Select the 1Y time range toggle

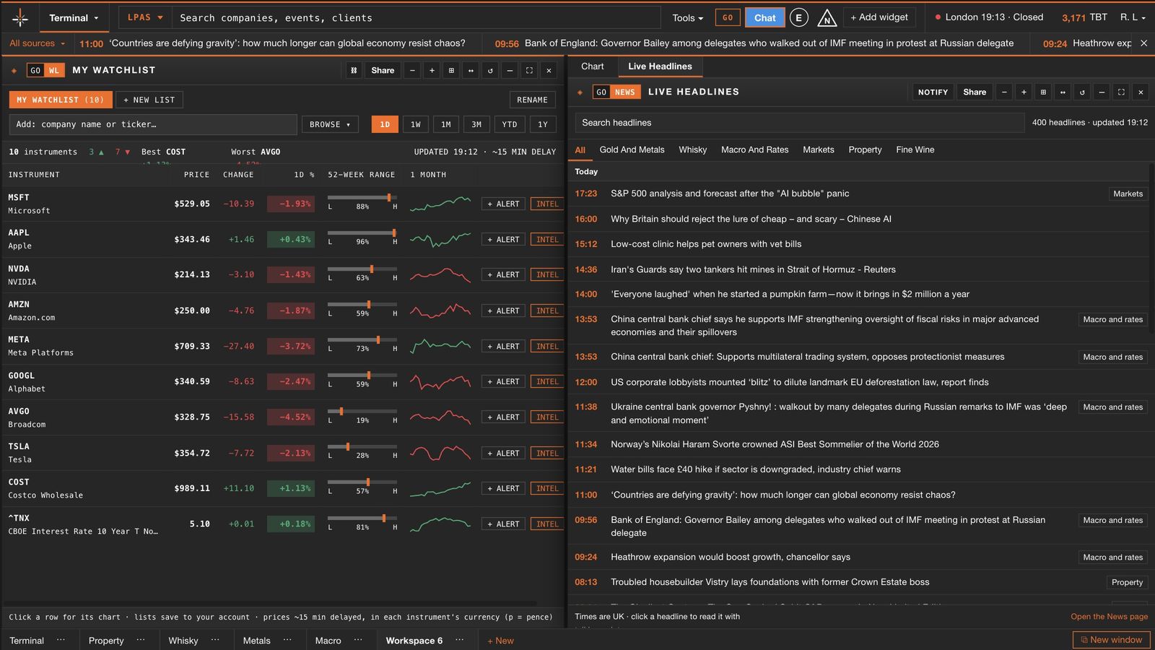(x=543, y=124)
